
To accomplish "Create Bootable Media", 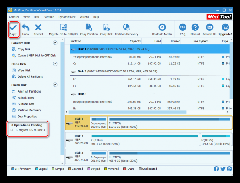I will (162, 30).
